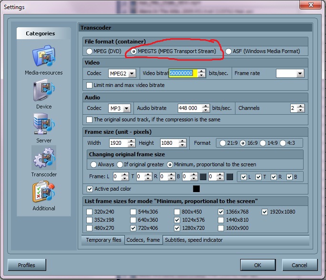Click the OK button
This screenshot has height=280, width=326.
click(257, 265)
